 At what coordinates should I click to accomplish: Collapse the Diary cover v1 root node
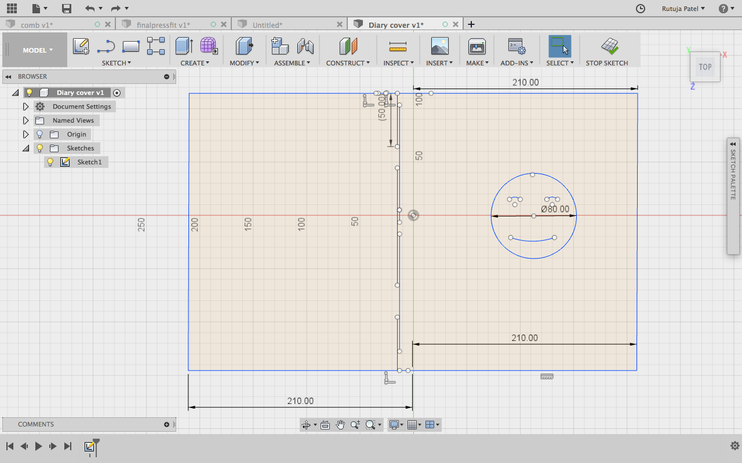(15, 93)
